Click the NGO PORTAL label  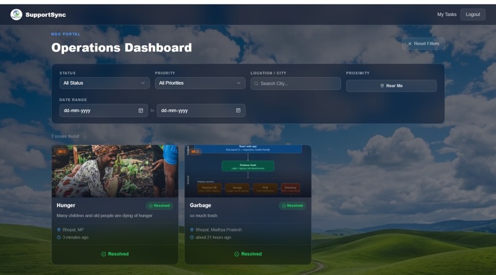[66, 34]
